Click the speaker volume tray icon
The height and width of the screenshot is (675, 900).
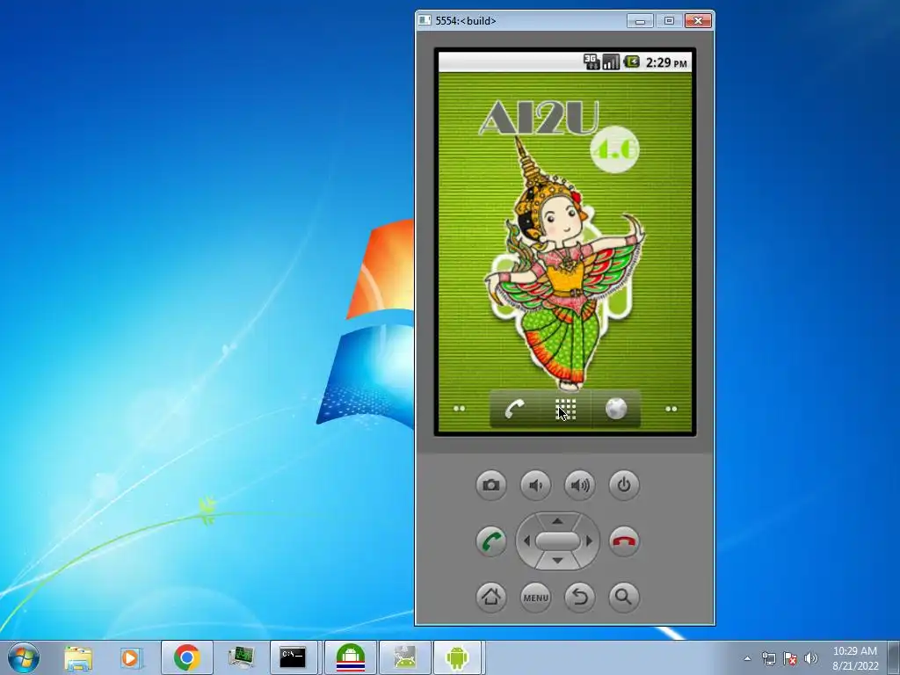tap(811, 658)
